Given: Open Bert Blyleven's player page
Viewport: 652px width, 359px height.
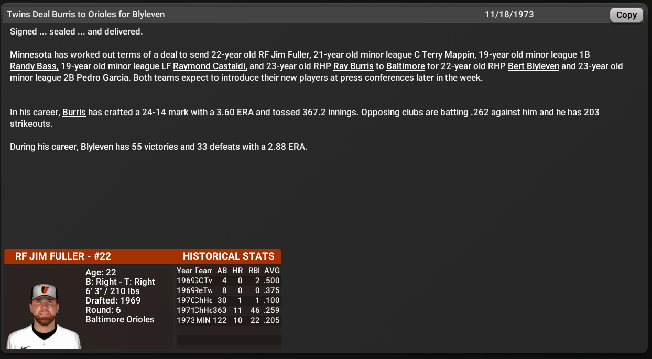Looking at the screenshot, I should point(533,66).
